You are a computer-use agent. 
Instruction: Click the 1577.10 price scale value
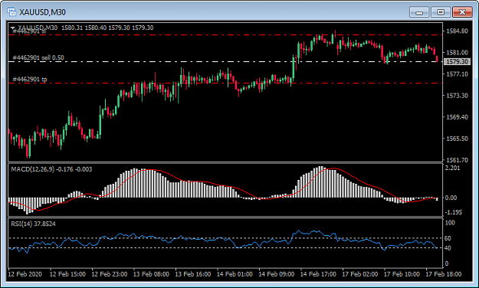(457, 74)
